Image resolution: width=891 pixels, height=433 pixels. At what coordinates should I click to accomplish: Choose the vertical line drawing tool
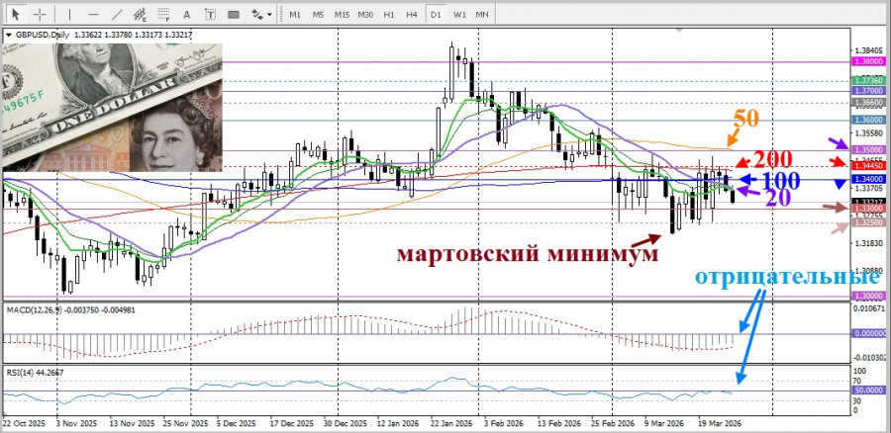pos(70,14)
